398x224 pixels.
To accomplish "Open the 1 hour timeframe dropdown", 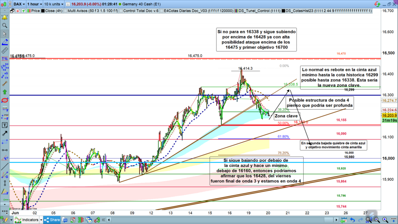I will (34, 3).
